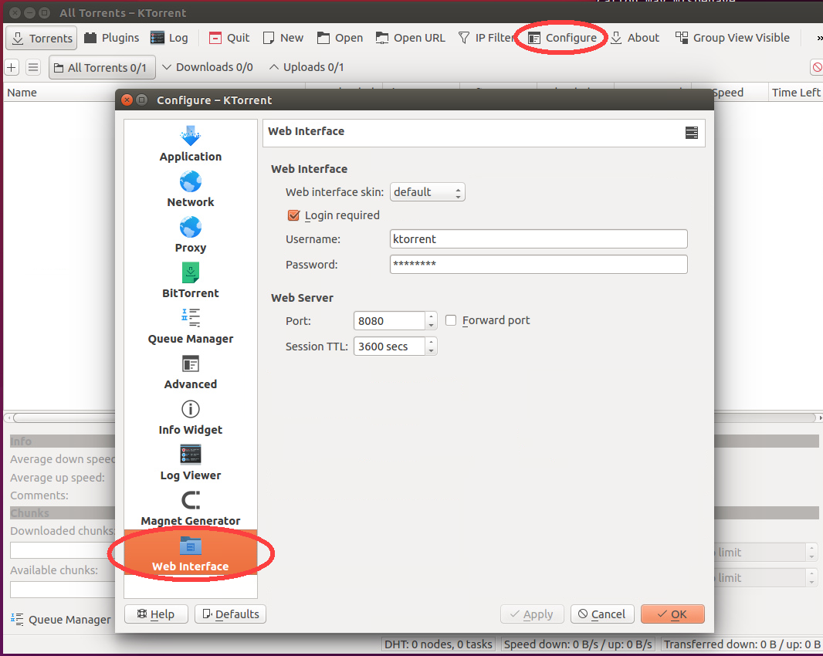Toggle Group View Visible in toolbar
The height and width of the screenshot is (656, 823).
[x=732, y=38]
